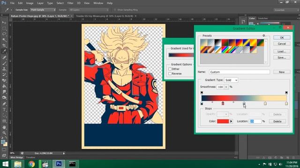Open the Layer menu
Screen dimensions: 300x168
click(40, 3)
